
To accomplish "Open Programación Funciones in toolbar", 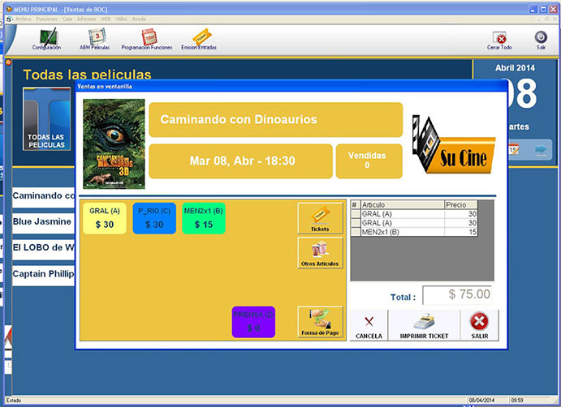I will [147, 39].
